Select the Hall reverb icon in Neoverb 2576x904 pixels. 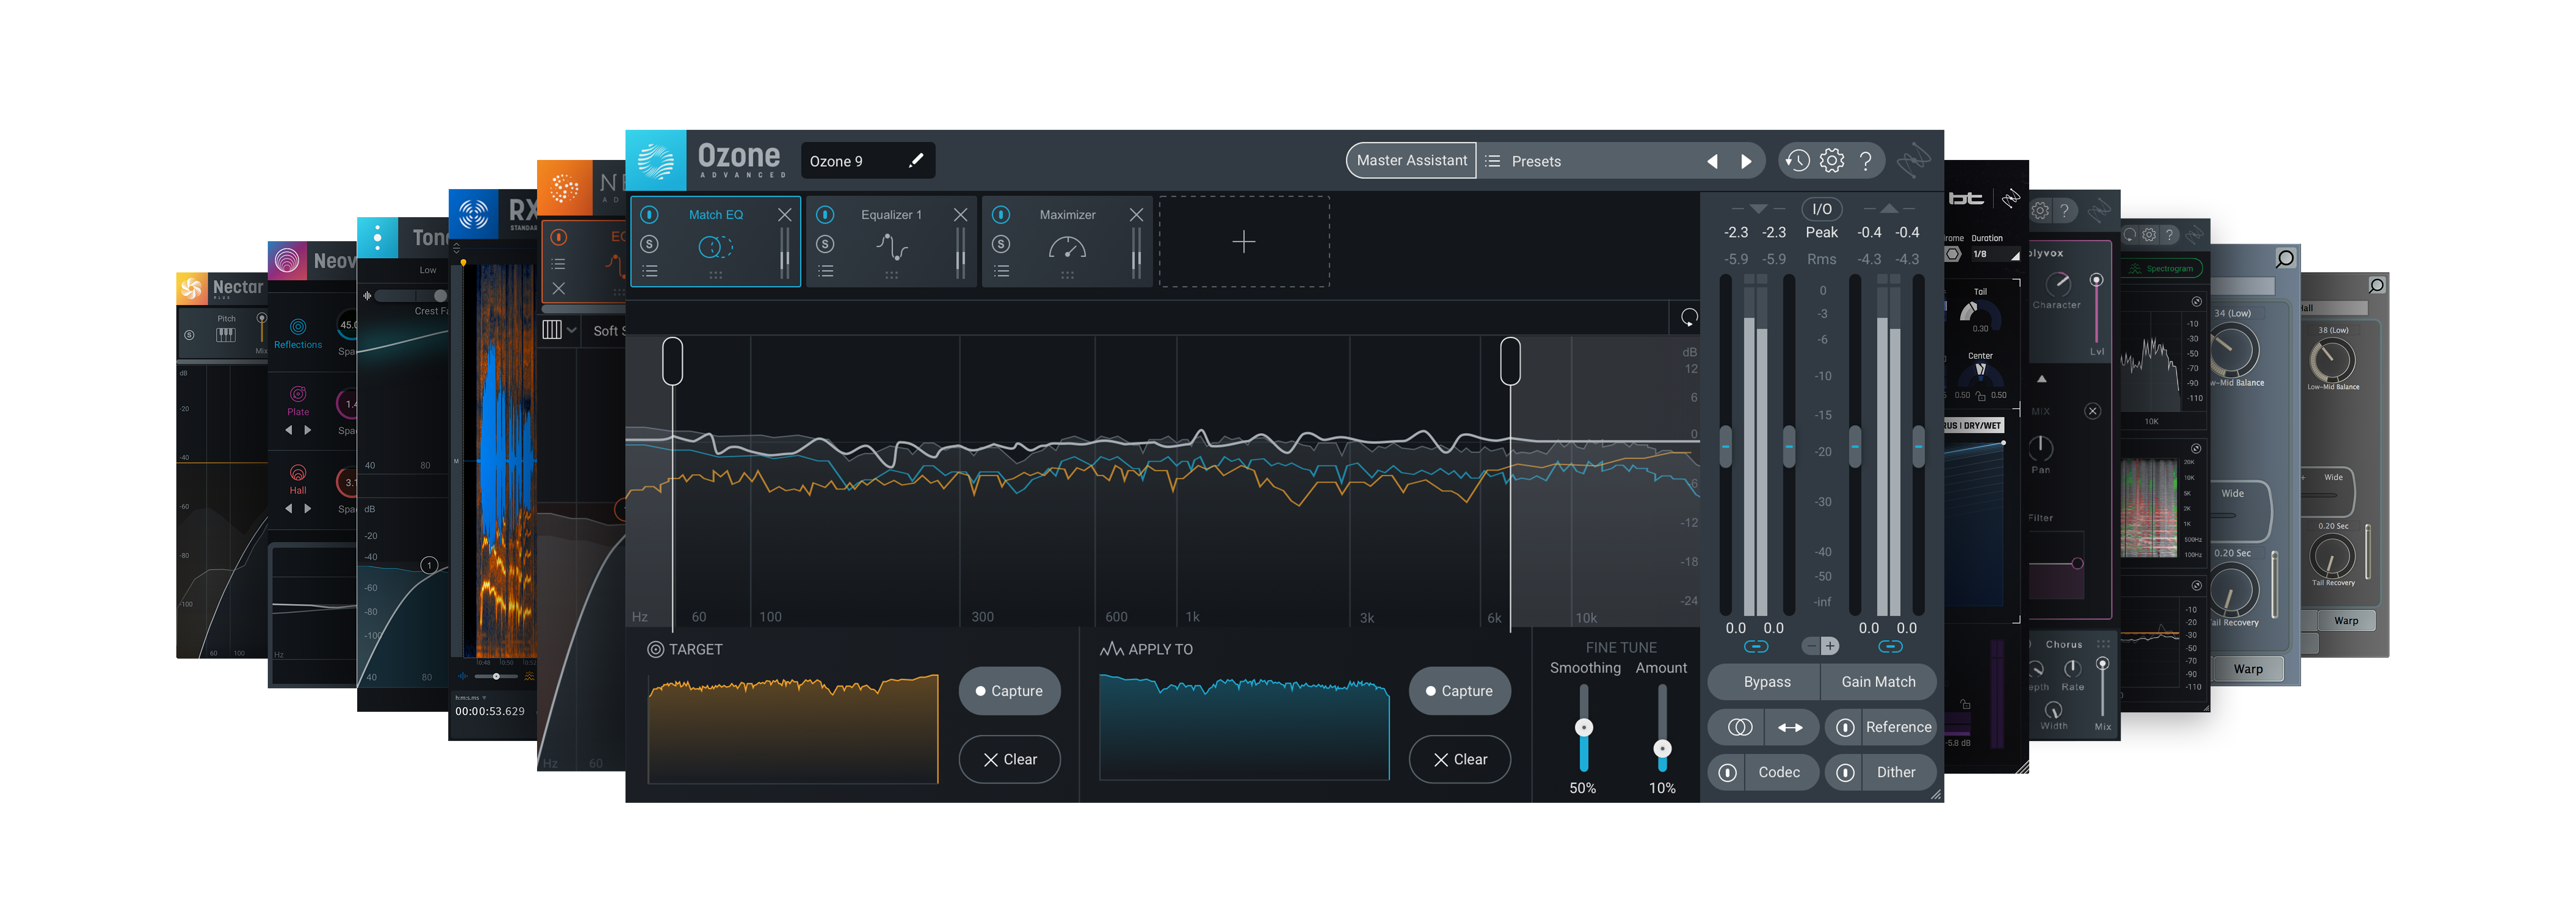click(298, 473)
